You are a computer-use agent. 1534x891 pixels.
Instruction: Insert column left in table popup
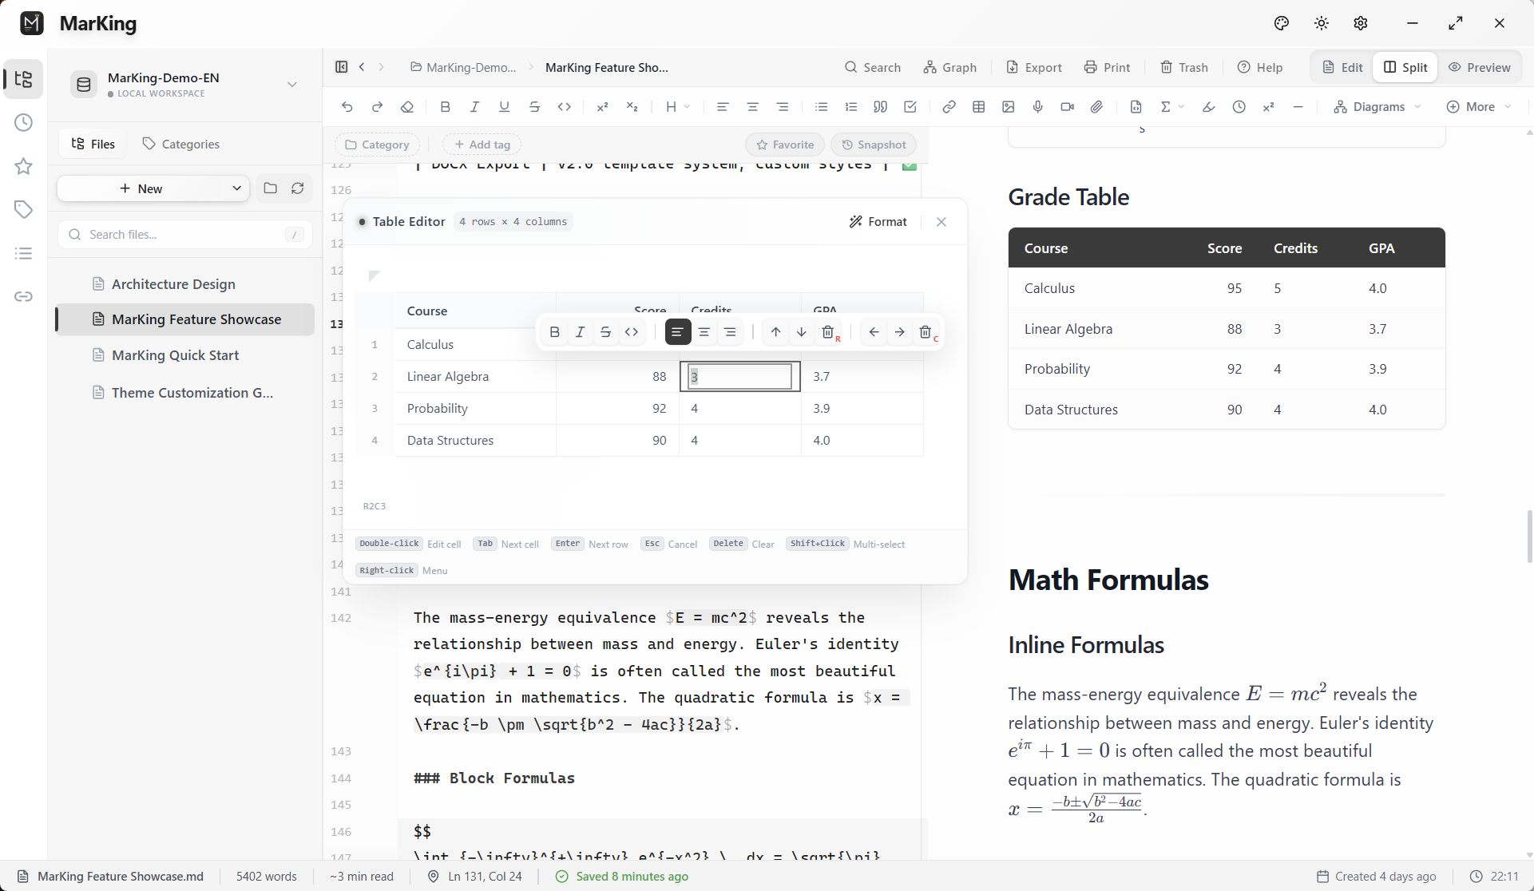tap(874, 332)
